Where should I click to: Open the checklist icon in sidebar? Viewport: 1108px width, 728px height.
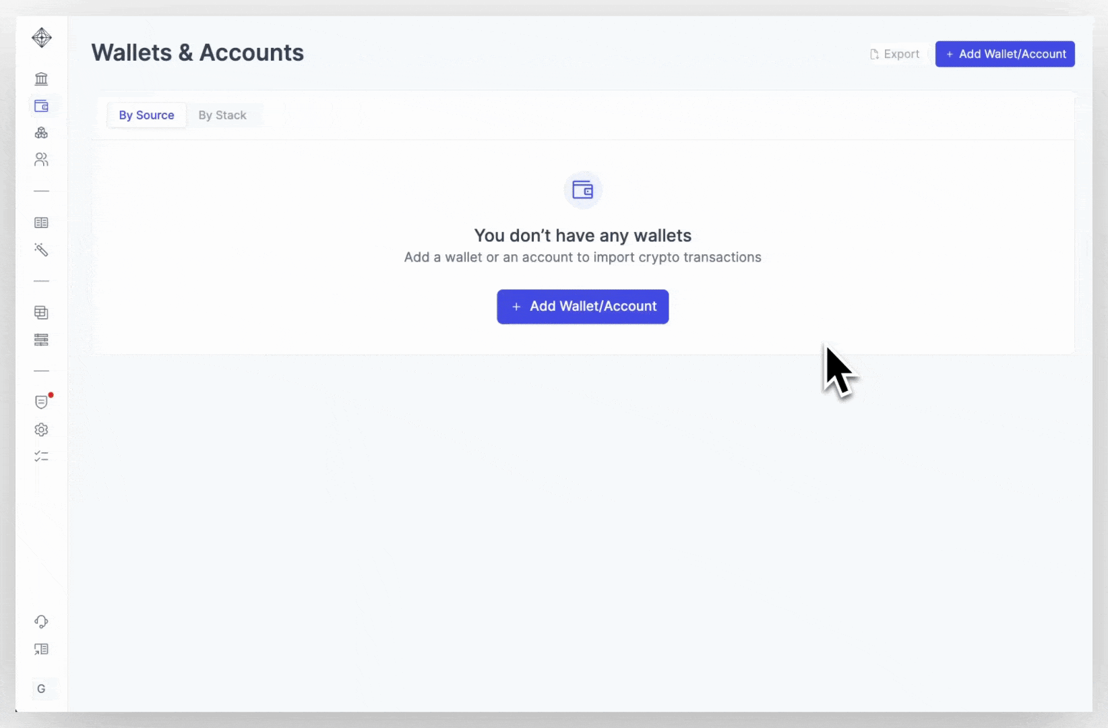pos(41,456)
